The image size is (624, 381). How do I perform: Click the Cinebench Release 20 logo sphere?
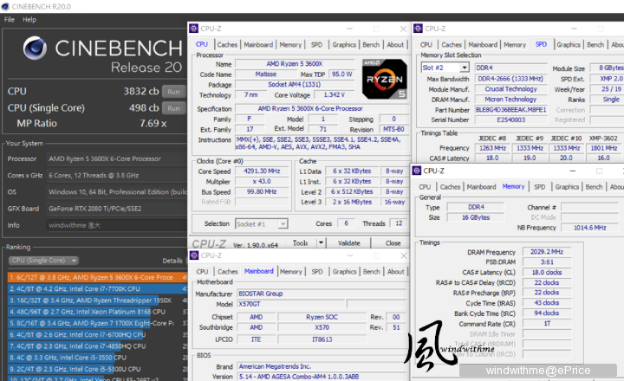point(35,48)
